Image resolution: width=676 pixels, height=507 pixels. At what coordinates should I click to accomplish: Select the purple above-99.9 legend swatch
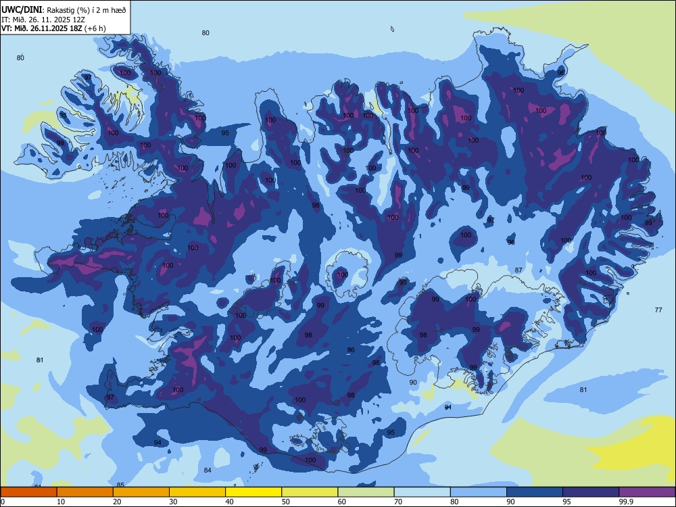click(x=647, y=492)
